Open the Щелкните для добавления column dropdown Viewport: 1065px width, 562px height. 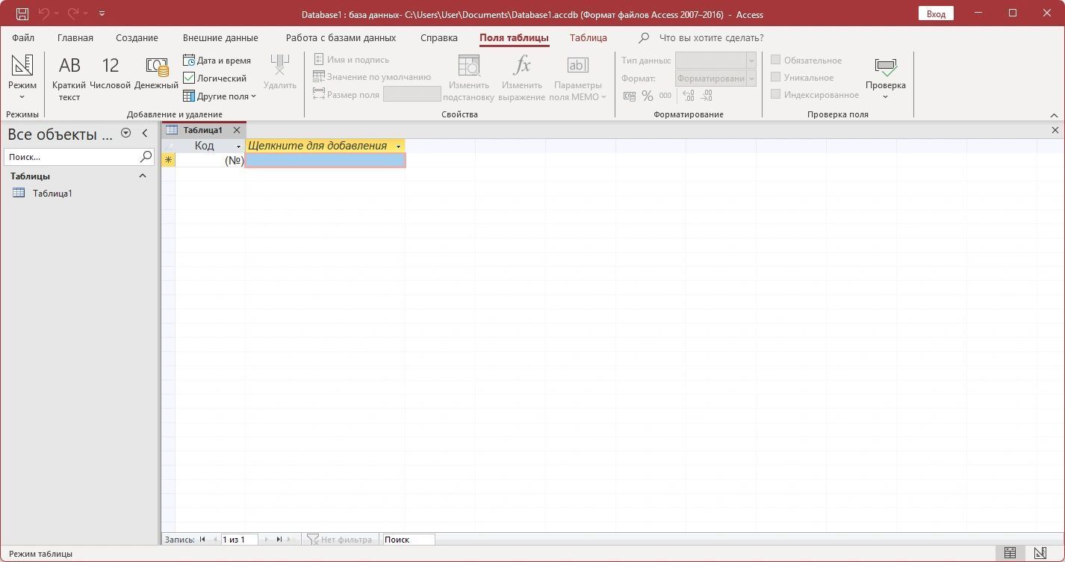tap(399, 146)
